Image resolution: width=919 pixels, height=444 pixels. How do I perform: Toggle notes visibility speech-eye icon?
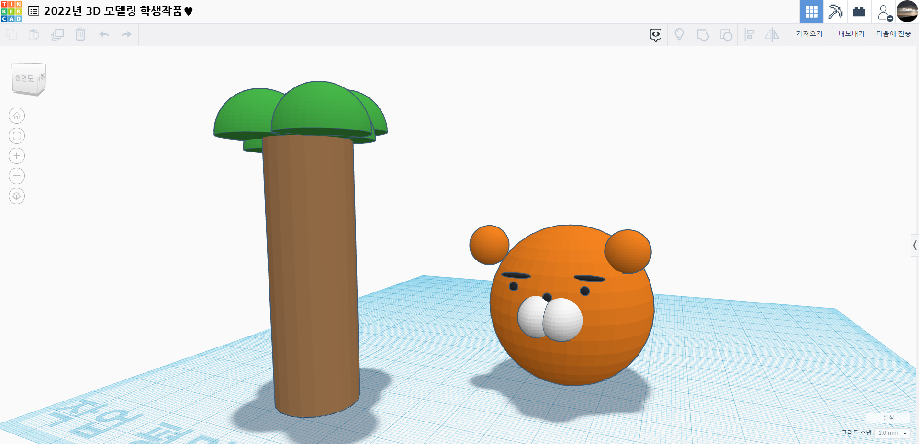[656, 35]
